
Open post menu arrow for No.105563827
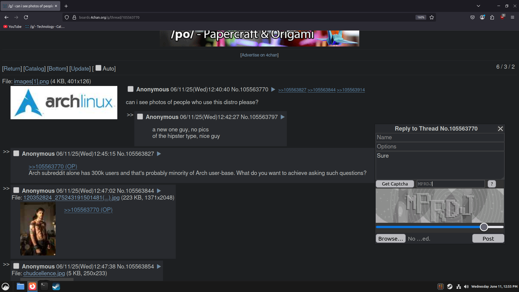point(159,154)
